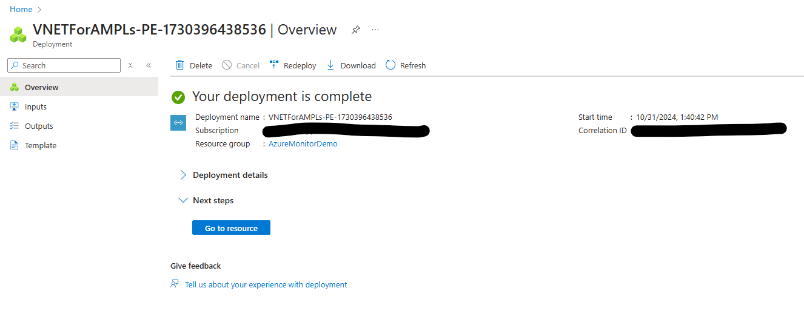804x311 pixels.
Task: Open the Overview menu item
Action: click(x=41, y=87)
